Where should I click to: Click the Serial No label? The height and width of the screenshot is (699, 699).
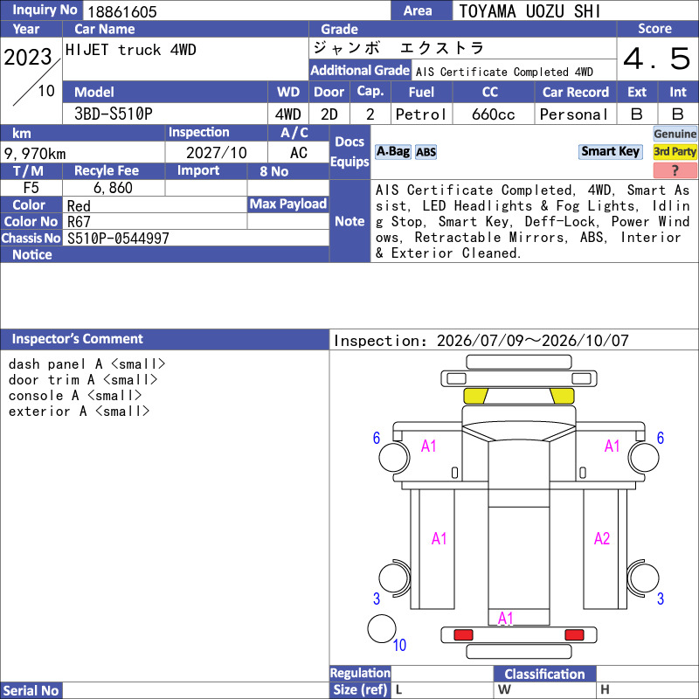click(x=31, y=690)
